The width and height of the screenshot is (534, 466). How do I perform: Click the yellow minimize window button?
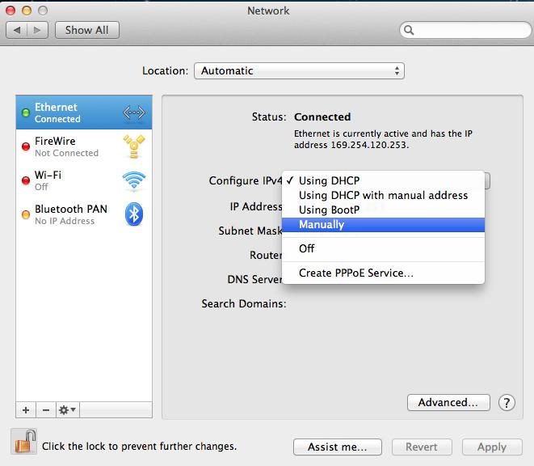(27, 11)
